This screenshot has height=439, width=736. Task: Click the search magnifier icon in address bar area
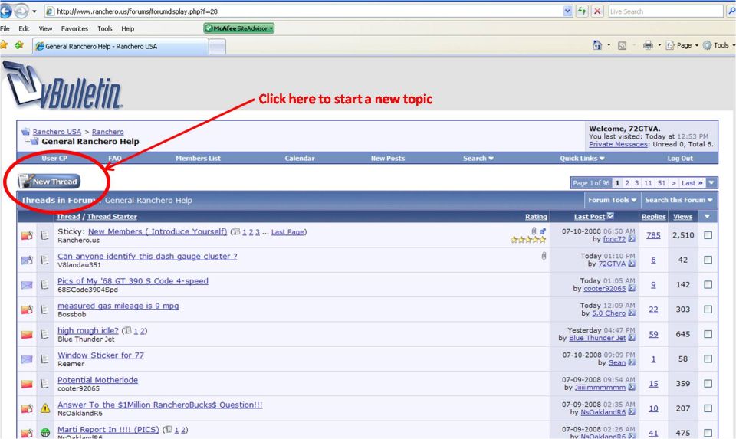tap(731, 11)
